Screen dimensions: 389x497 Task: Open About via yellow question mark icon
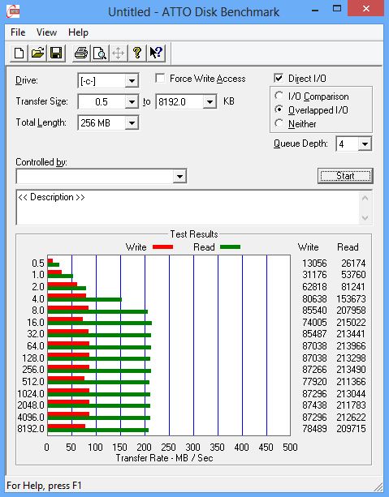coord(137,53)
